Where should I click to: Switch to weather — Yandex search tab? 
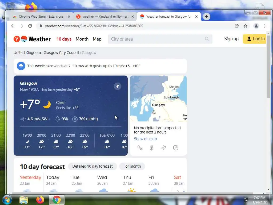coord(105,17)
